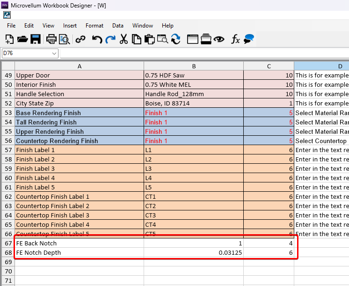Viewport: 349px width, 286px height.
Task: Redo with the blue arrow icon
Action: point(110,40)
